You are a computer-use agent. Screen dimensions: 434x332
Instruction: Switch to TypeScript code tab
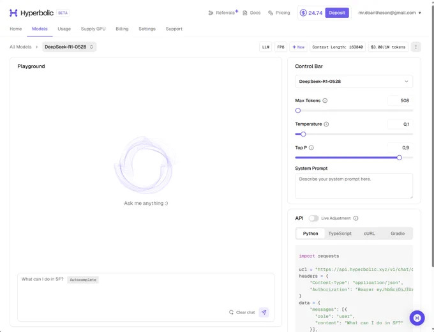(340, 234)
